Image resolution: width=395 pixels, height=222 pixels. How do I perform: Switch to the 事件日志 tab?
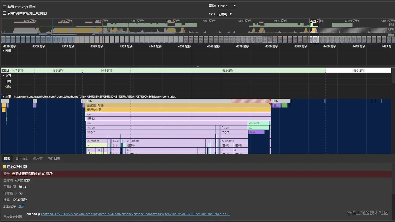point(54,158)
